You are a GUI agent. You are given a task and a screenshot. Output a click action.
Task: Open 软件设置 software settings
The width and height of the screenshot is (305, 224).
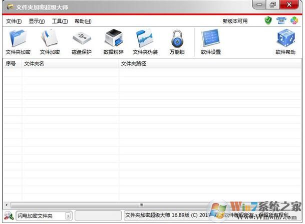pos(211,42)
